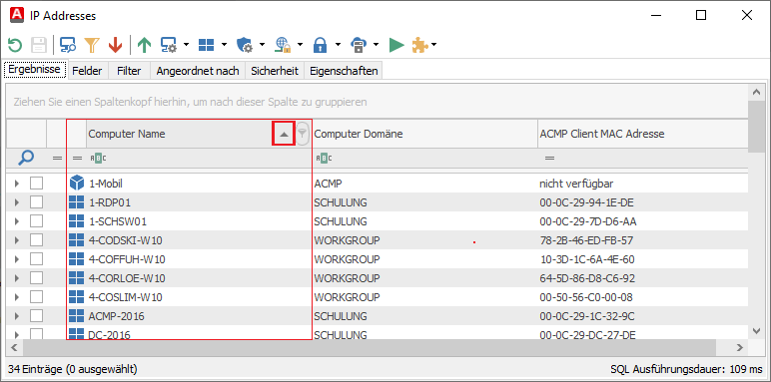Open the Sicherheit tab
The width and height of the screenshot is (771, 382).
tap(275, 71)
